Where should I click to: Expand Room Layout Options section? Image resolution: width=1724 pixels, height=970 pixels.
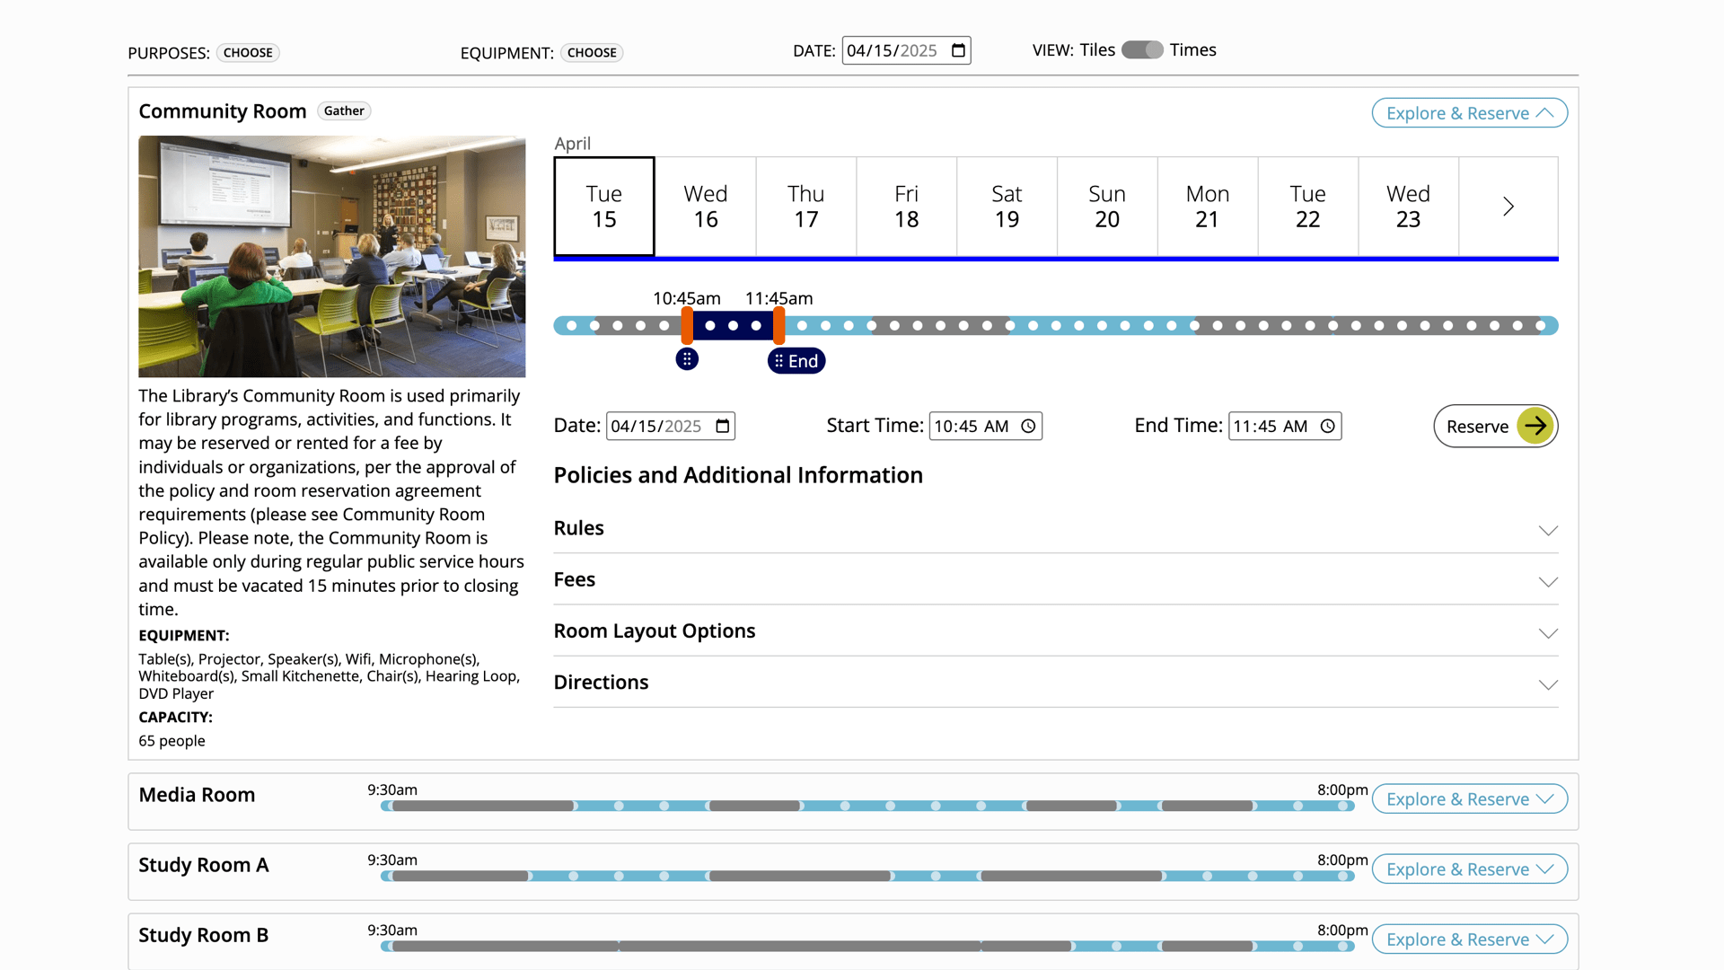tap(1055, 630)
